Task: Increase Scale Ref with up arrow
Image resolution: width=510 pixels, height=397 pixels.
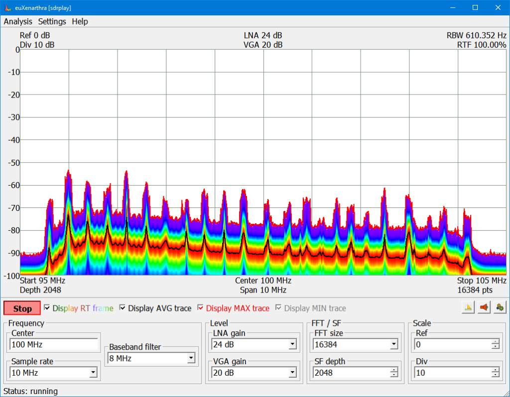Action: [496, 342]
